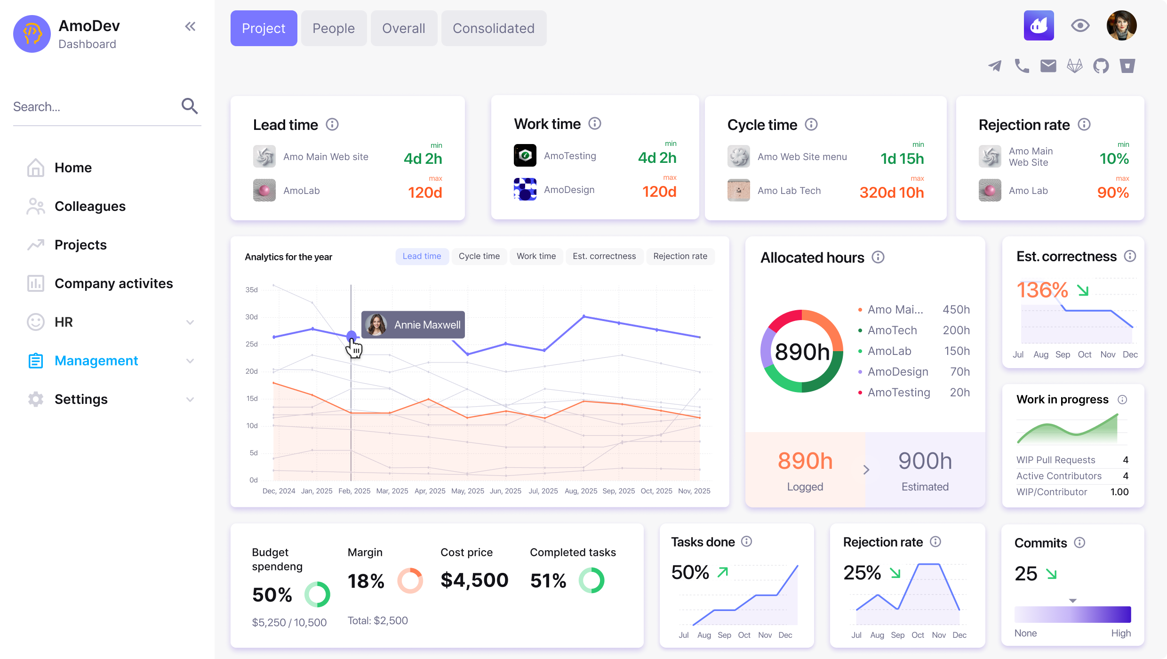1167x659 pixels.
Task: Click the email envelope icon
Action: [1048, 66]
